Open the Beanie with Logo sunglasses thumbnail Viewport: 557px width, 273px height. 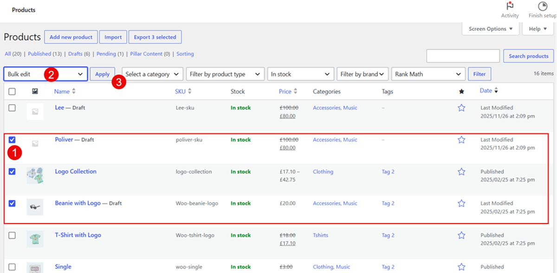click(35, 207)
